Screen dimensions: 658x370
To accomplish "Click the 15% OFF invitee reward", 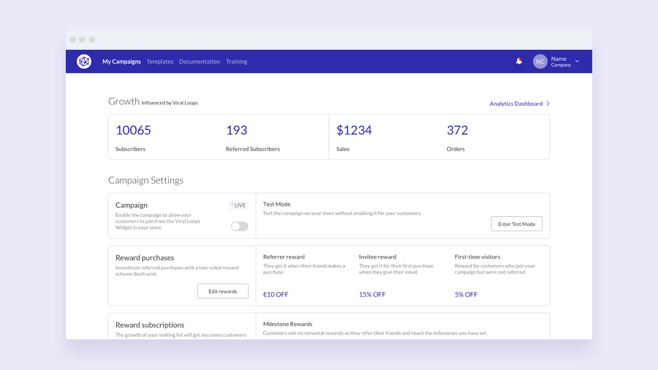I will pos(372,294).
